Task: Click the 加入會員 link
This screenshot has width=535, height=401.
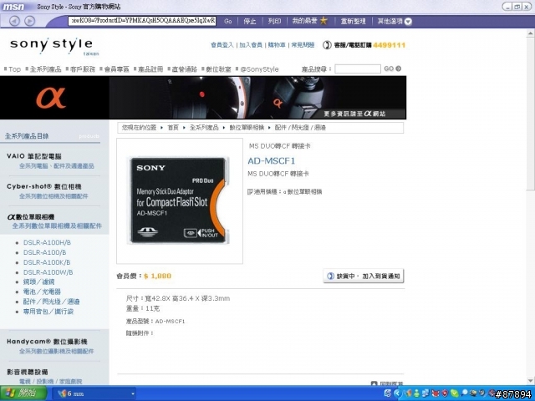Action: coord(251,45)
